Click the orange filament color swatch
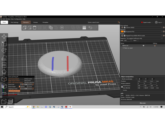The image size is (165, 124). tap(122, 32)
